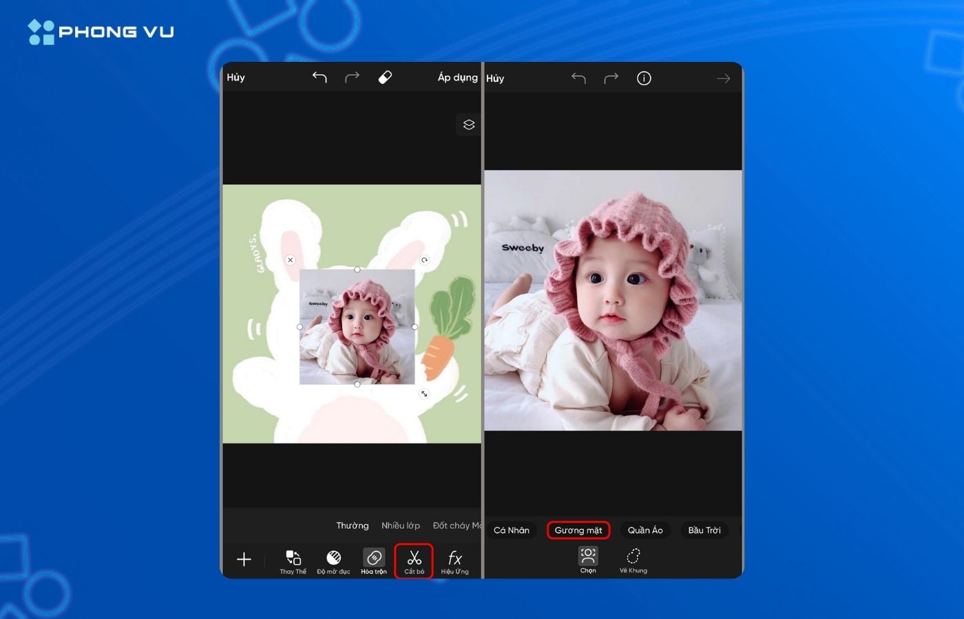Activate the Vẽ Khung outline tool
This screenshot has width=964, height=619.
coord(633,560)
